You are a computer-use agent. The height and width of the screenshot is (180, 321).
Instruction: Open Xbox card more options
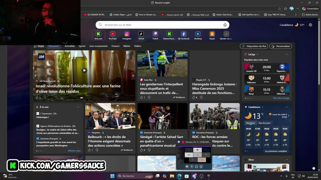tap(287, 159)
